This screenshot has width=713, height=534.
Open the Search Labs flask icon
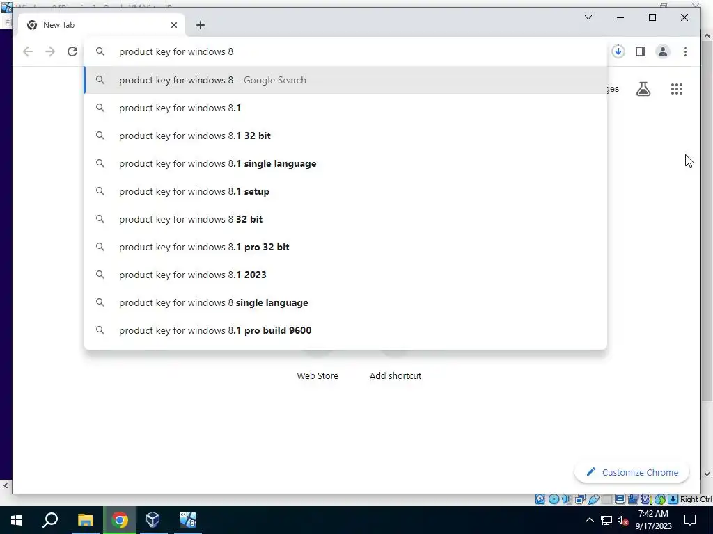643,89
